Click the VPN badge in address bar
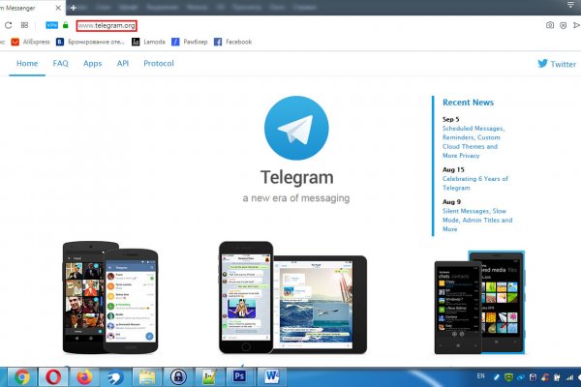The image size is (581, 387). pos(51,24)
